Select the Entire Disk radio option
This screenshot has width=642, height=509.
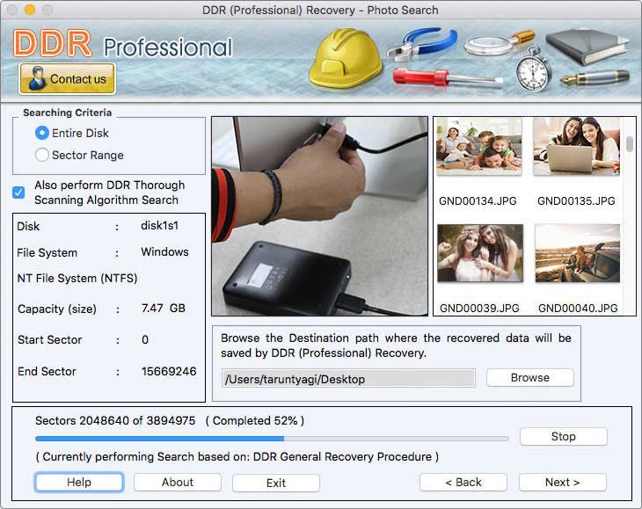[x=41, y=133]
